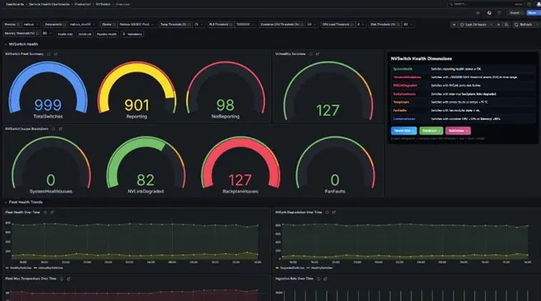541x301 pixels.
Task: Click the Memory Threshold info icon
Action: pyautogui.click(x=37, y=34)
